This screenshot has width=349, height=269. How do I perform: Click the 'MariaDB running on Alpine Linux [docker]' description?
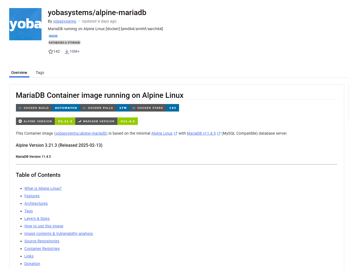pyautogui.click(x=105, y=29)
